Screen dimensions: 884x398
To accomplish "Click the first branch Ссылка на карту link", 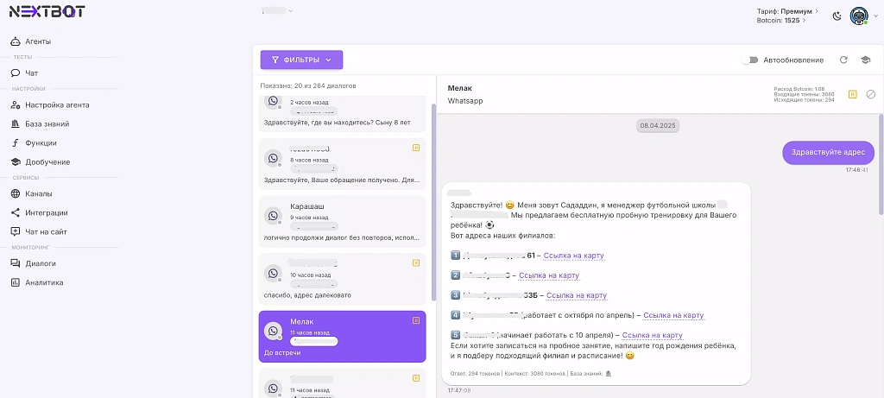I will point(573,256).
